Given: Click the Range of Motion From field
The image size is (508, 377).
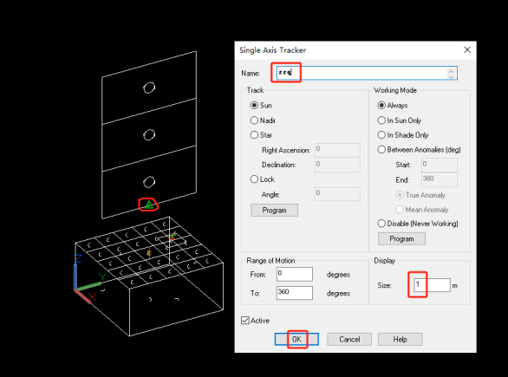Looking at the screenshot, I should [x=295, y=274].
